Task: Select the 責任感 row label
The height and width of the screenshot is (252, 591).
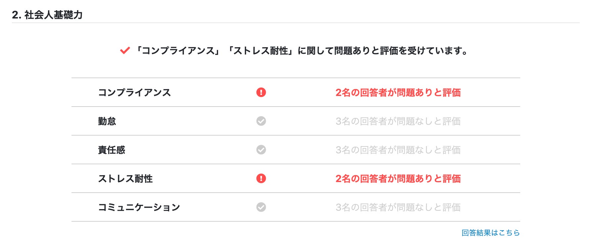Action: coord(112,150)
